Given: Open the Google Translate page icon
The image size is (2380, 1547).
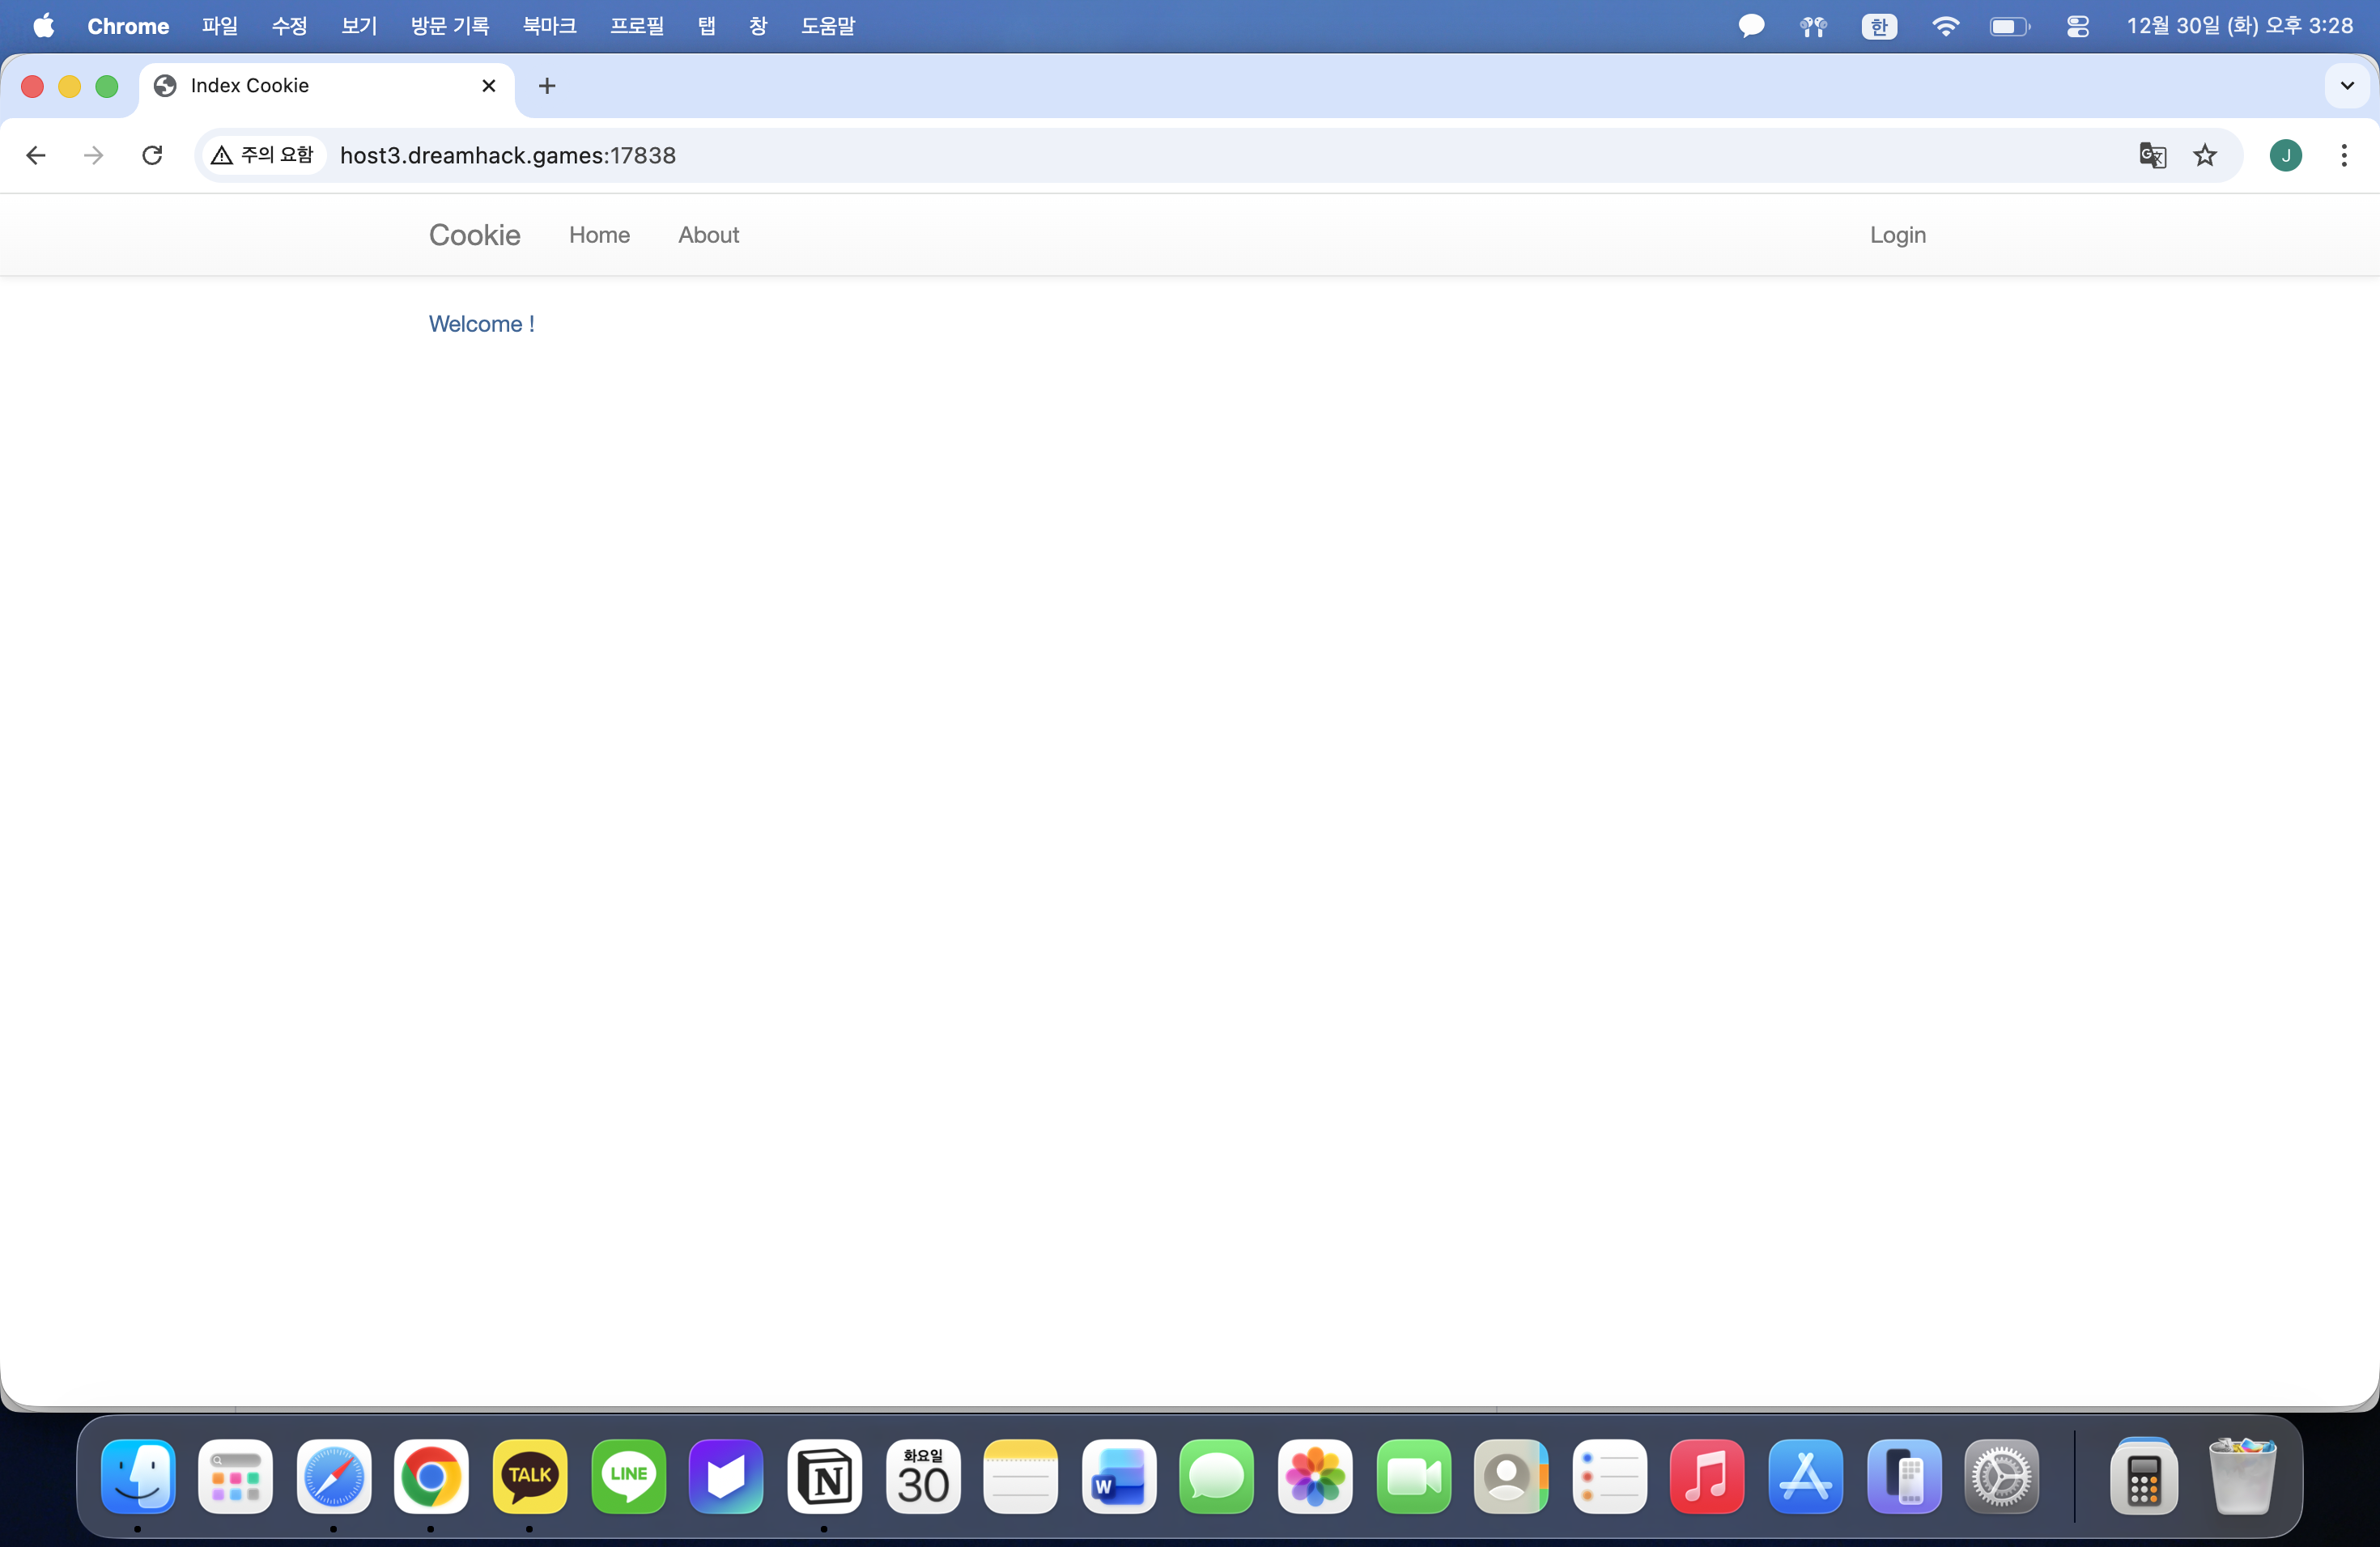Looking at the screenshot, I should click(2152, 155).
